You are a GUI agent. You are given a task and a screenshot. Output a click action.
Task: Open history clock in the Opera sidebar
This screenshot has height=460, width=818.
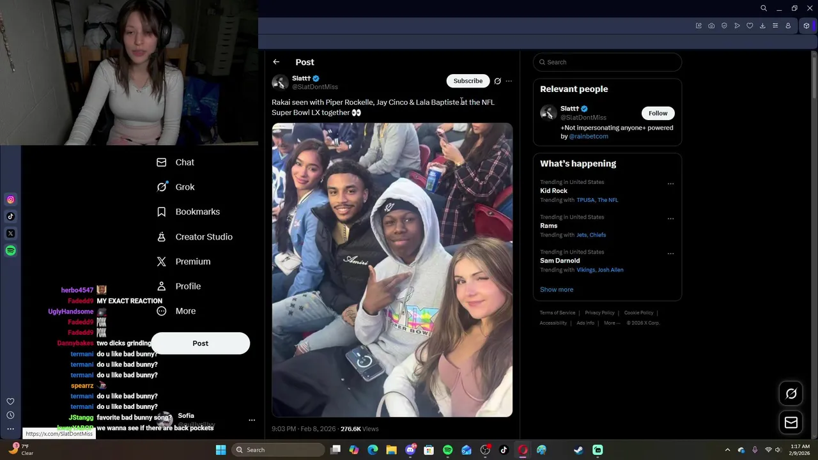10,415
